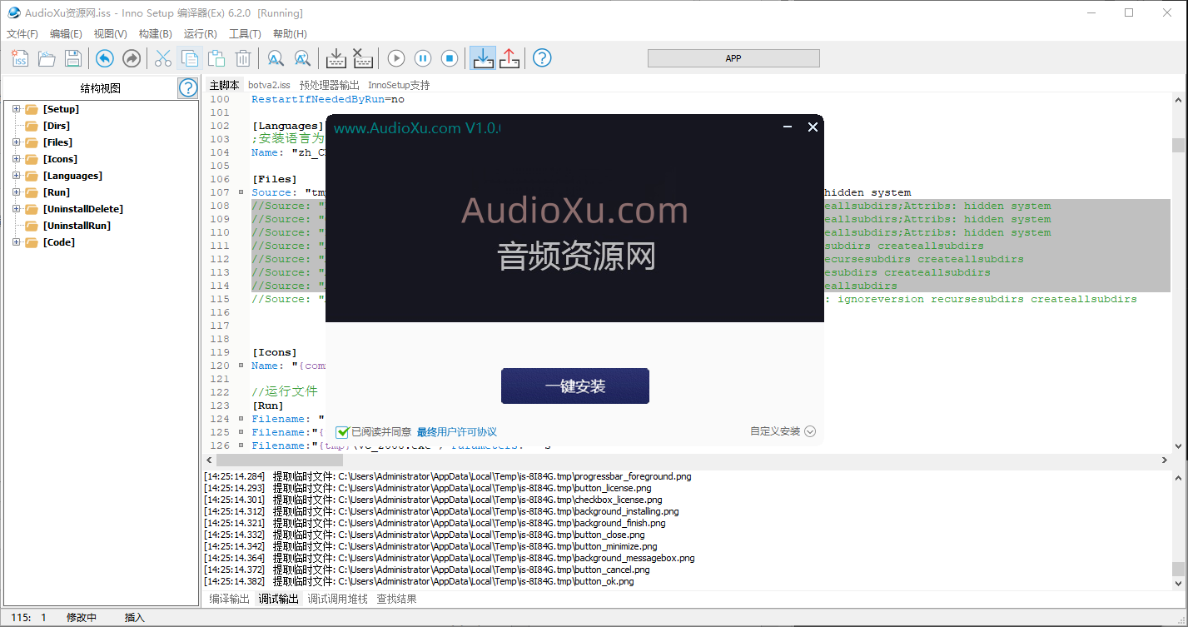Screen dimensions: 1188x627
Task: Open the Find search tool
Action: click(x=275, y=58)
